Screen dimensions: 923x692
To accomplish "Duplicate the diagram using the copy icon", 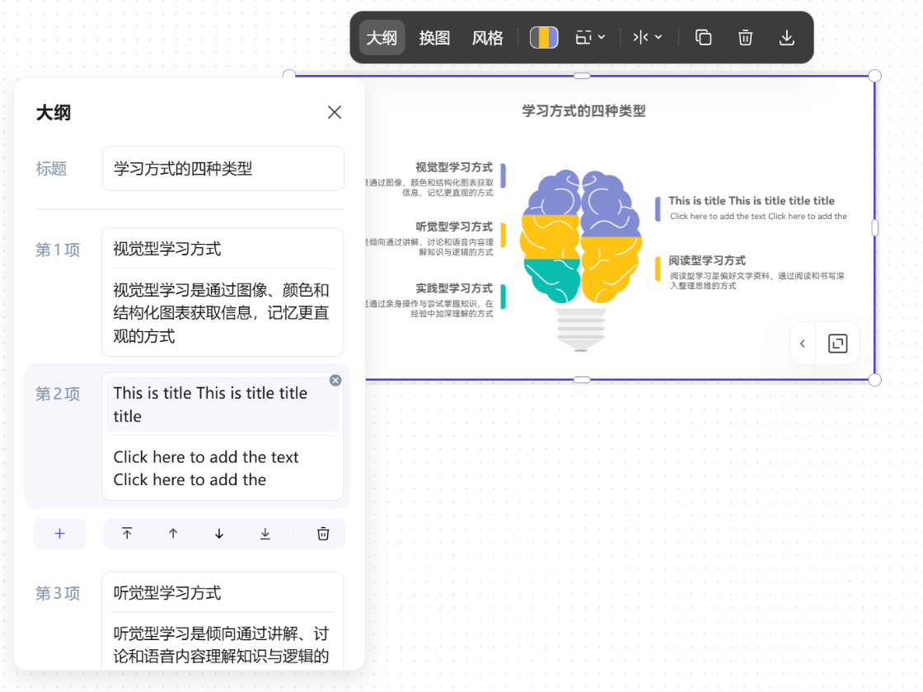I will click(x=702, y=37).
